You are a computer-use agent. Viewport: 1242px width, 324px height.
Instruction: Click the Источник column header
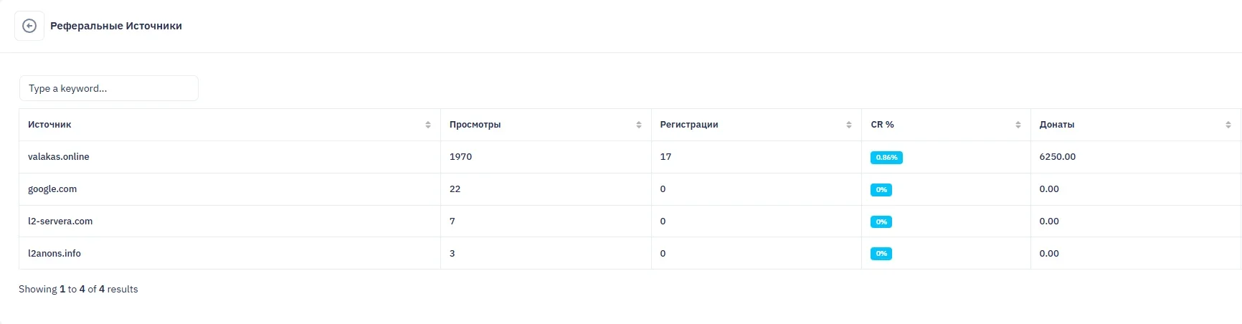(x=49, y=125)
